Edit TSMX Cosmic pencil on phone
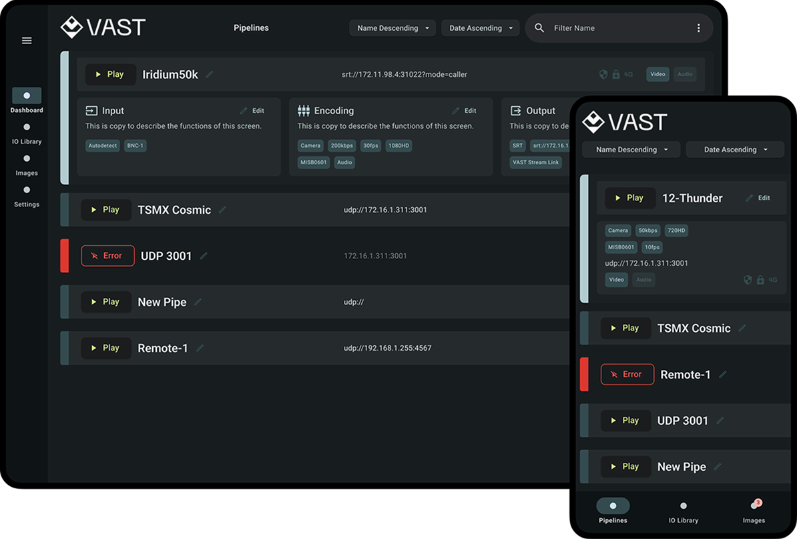 (742, 329)
